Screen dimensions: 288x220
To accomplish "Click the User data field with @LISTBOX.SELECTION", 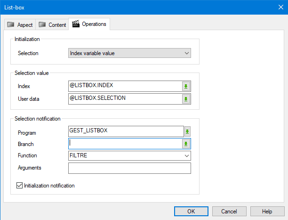I will (x=124, y=99).
